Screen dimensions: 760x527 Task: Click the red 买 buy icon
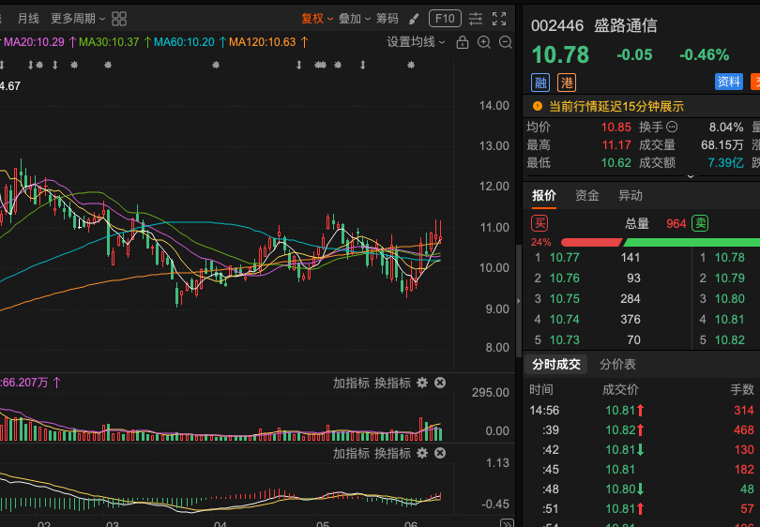click(x=540, y=223)
